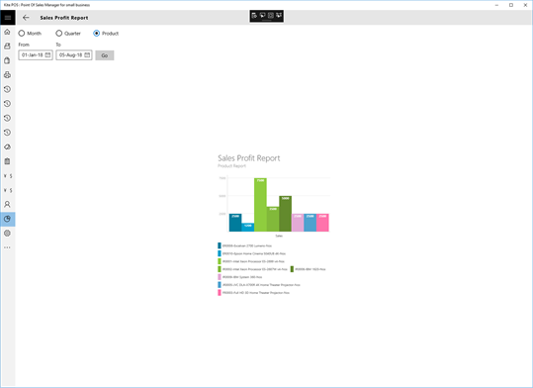Open the Home page from sidebar
This screenshot has width=533, height=388.
coord(7,32)
